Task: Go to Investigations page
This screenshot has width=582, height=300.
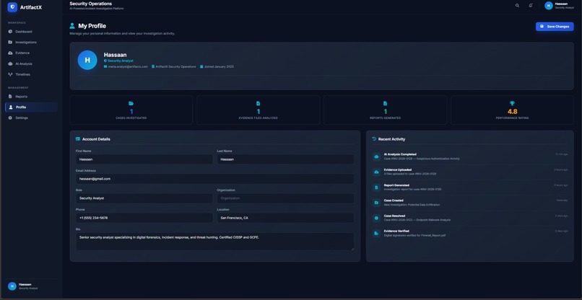Action: click(31, 43)
